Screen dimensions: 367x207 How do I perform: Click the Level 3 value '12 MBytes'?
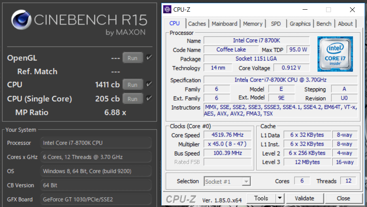307,162
